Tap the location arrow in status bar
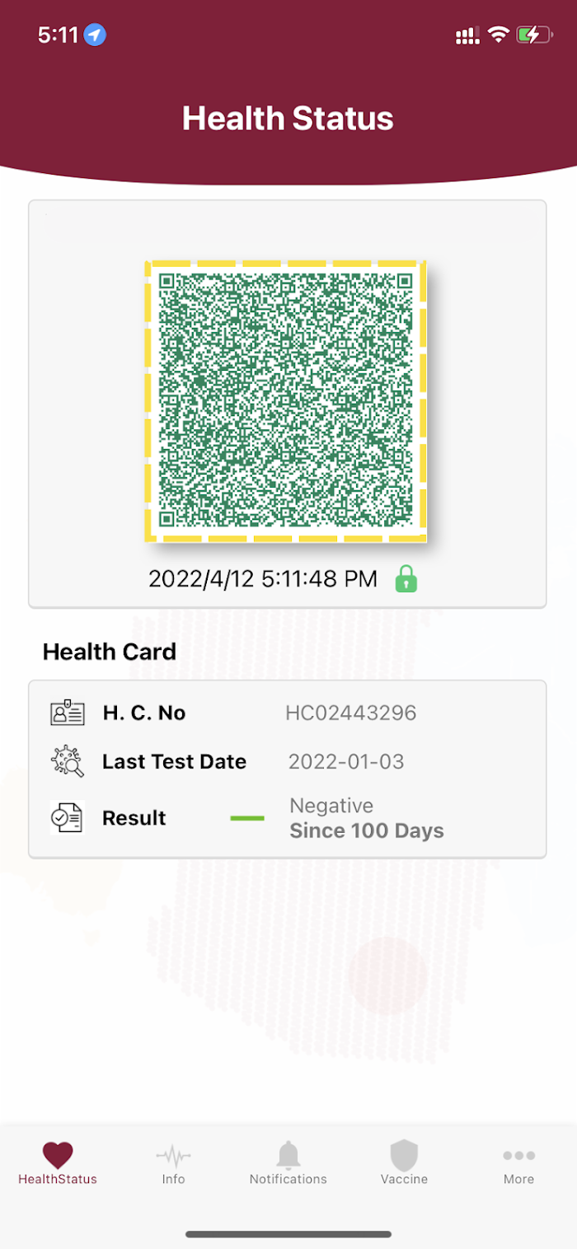The width and height of the screenshot is (577, 1249). point(96,35)
